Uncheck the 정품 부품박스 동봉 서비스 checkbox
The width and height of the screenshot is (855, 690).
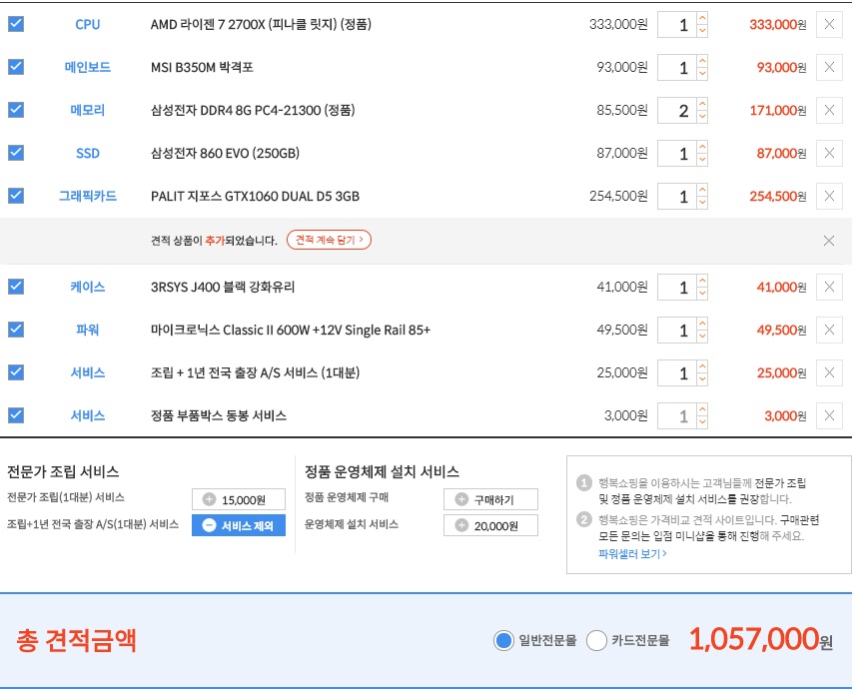tap(16, 415)
